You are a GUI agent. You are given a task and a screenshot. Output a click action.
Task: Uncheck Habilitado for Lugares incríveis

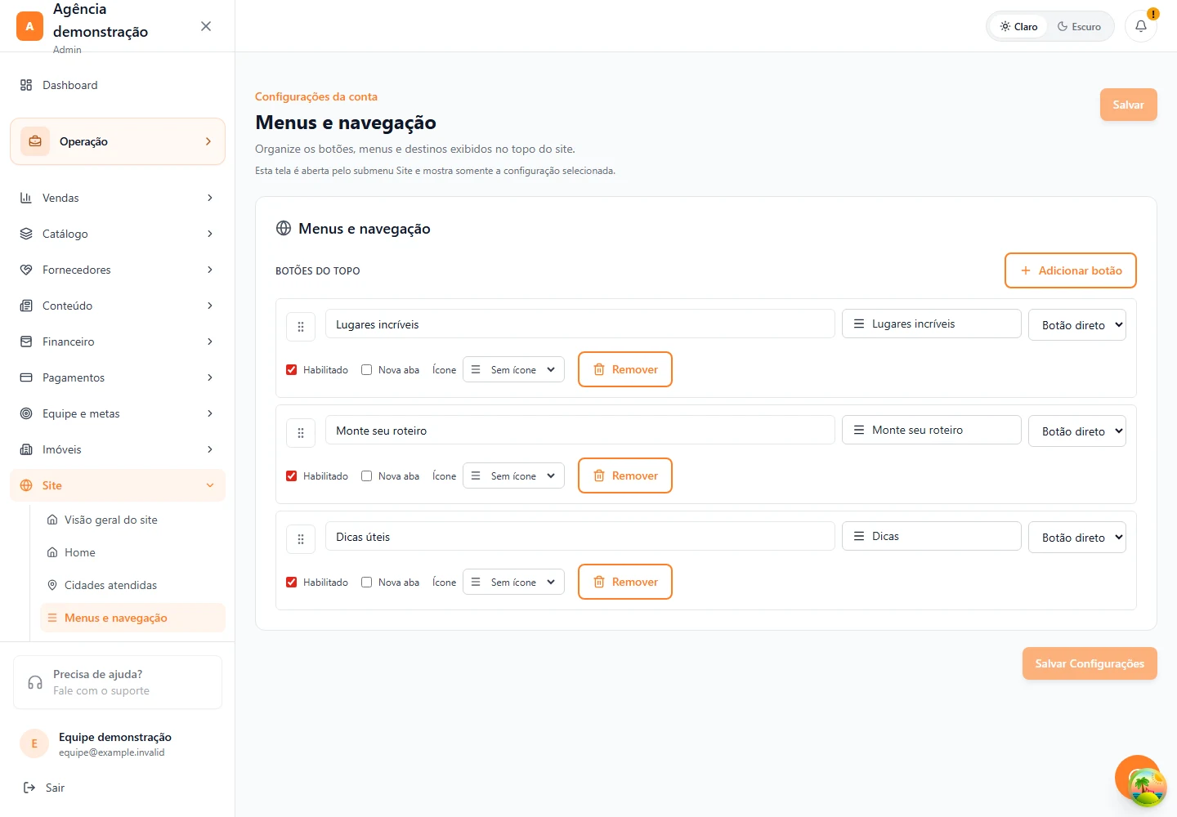click(x=292, y=369)
